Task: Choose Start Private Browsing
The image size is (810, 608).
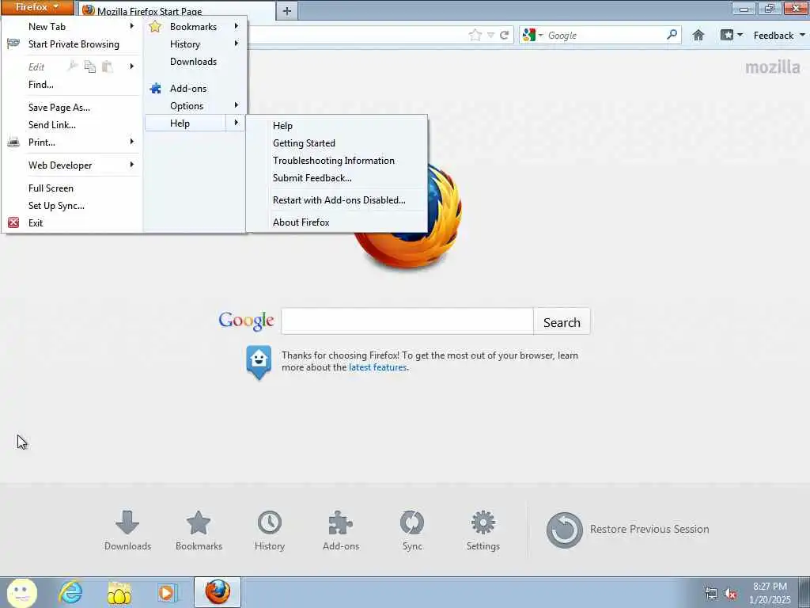Action: tap(72, 44)
